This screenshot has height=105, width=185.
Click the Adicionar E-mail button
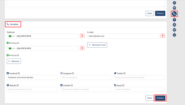click(97, 45)
